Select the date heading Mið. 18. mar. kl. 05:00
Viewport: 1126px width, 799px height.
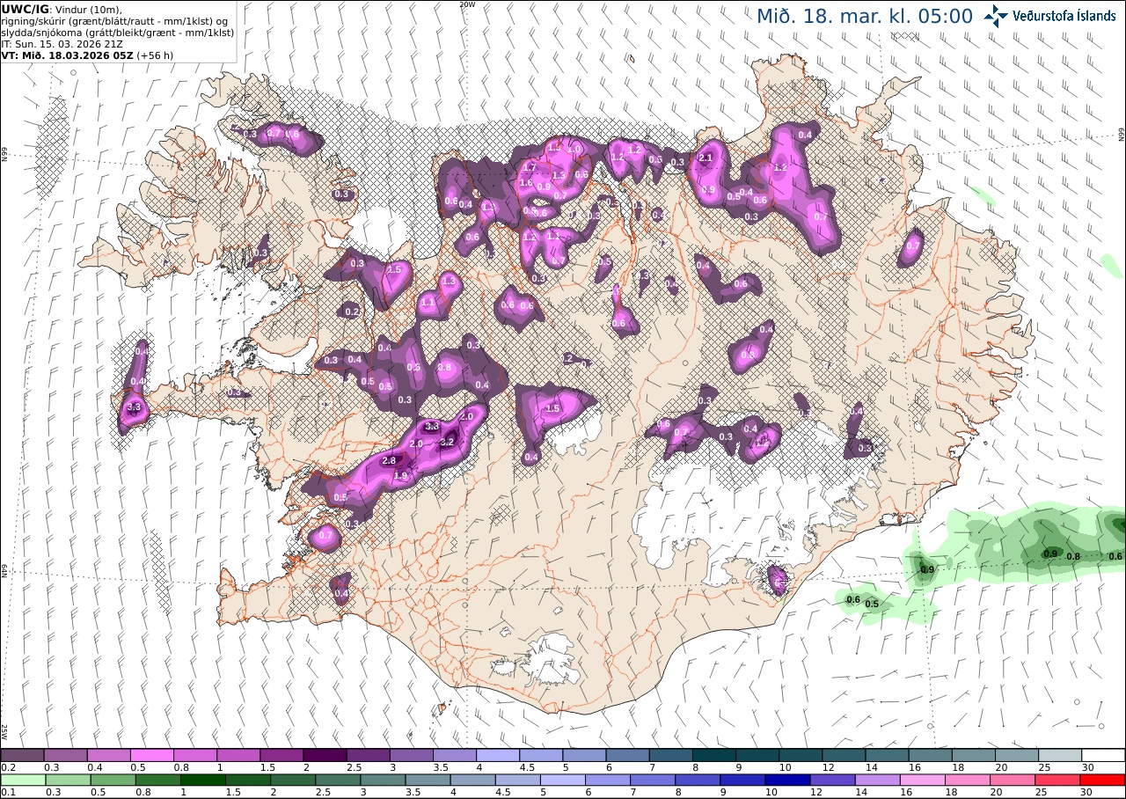[865, 16]
